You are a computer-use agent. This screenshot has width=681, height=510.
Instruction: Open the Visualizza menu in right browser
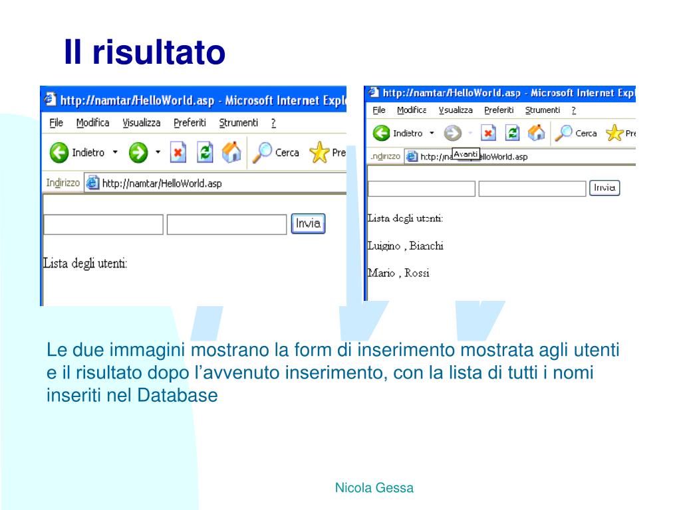pyautogui.click(x=455, y=110)
